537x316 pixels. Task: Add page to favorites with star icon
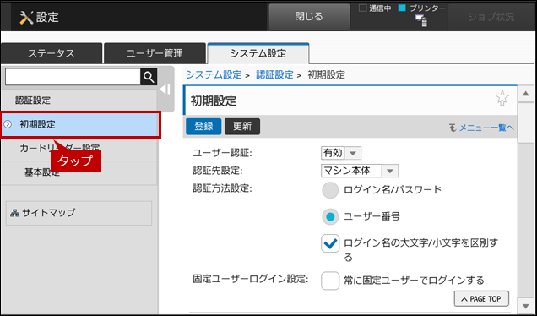coord(502,99)
